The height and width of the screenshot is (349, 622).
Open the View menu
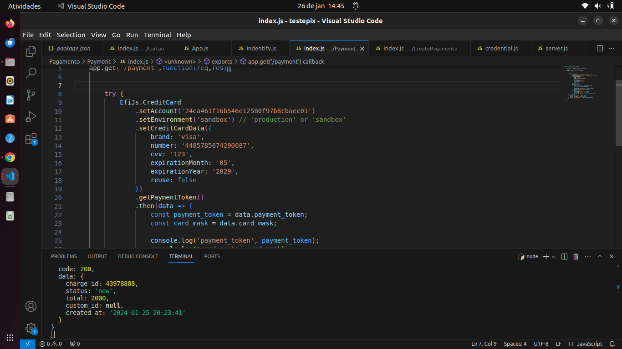[98, 35]
